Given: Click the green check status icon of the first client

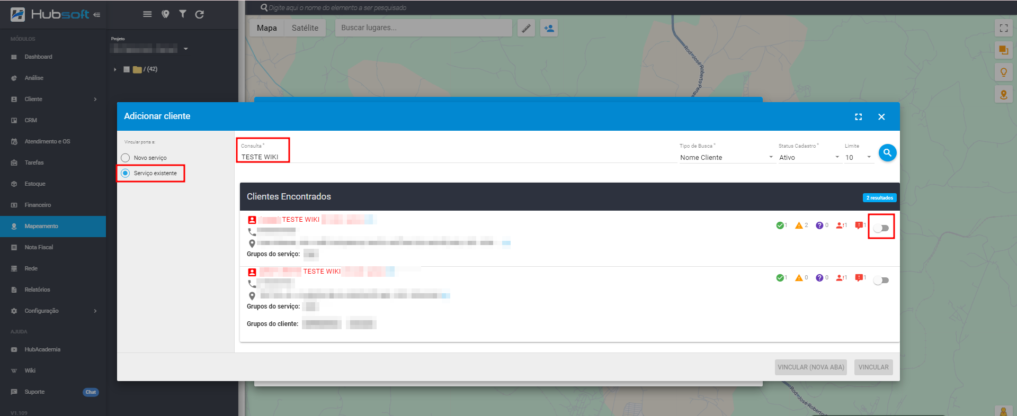Looking at the screenshot, I should click(780, 225).
